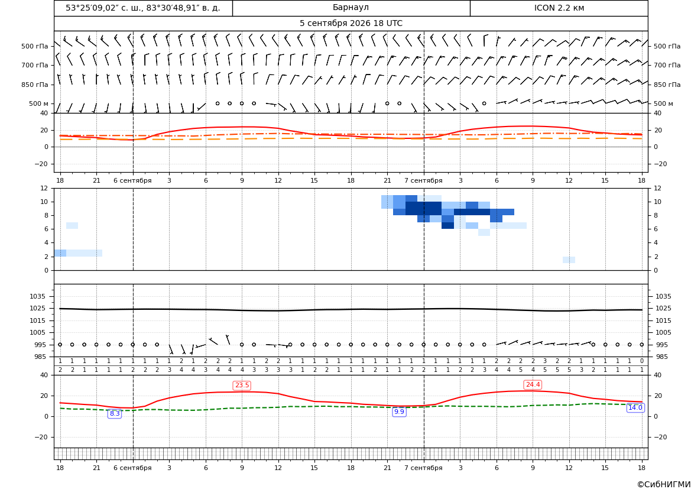Click the 6 сентября upper axis label
Screen dimensions: 691x489
tap(132, 180)
